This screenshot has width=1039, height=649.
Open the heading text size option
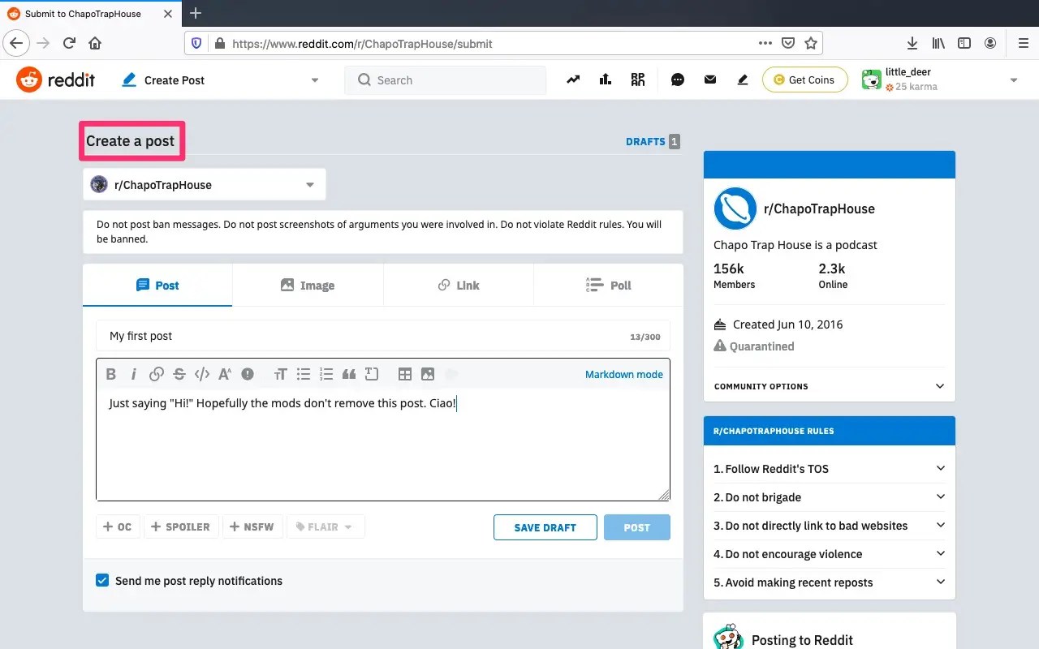[280, 374]
